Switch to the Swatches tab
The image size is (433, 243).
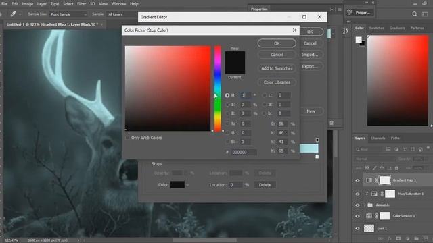[377, 28]
